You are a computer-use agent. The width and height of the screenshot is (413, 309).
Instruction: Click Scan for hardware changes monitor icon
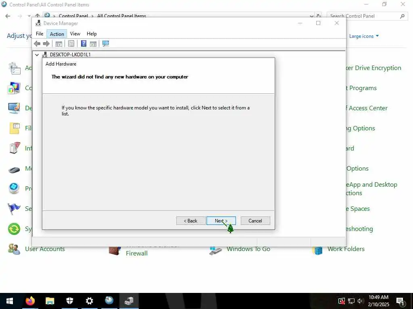click(x=106, y=43)
